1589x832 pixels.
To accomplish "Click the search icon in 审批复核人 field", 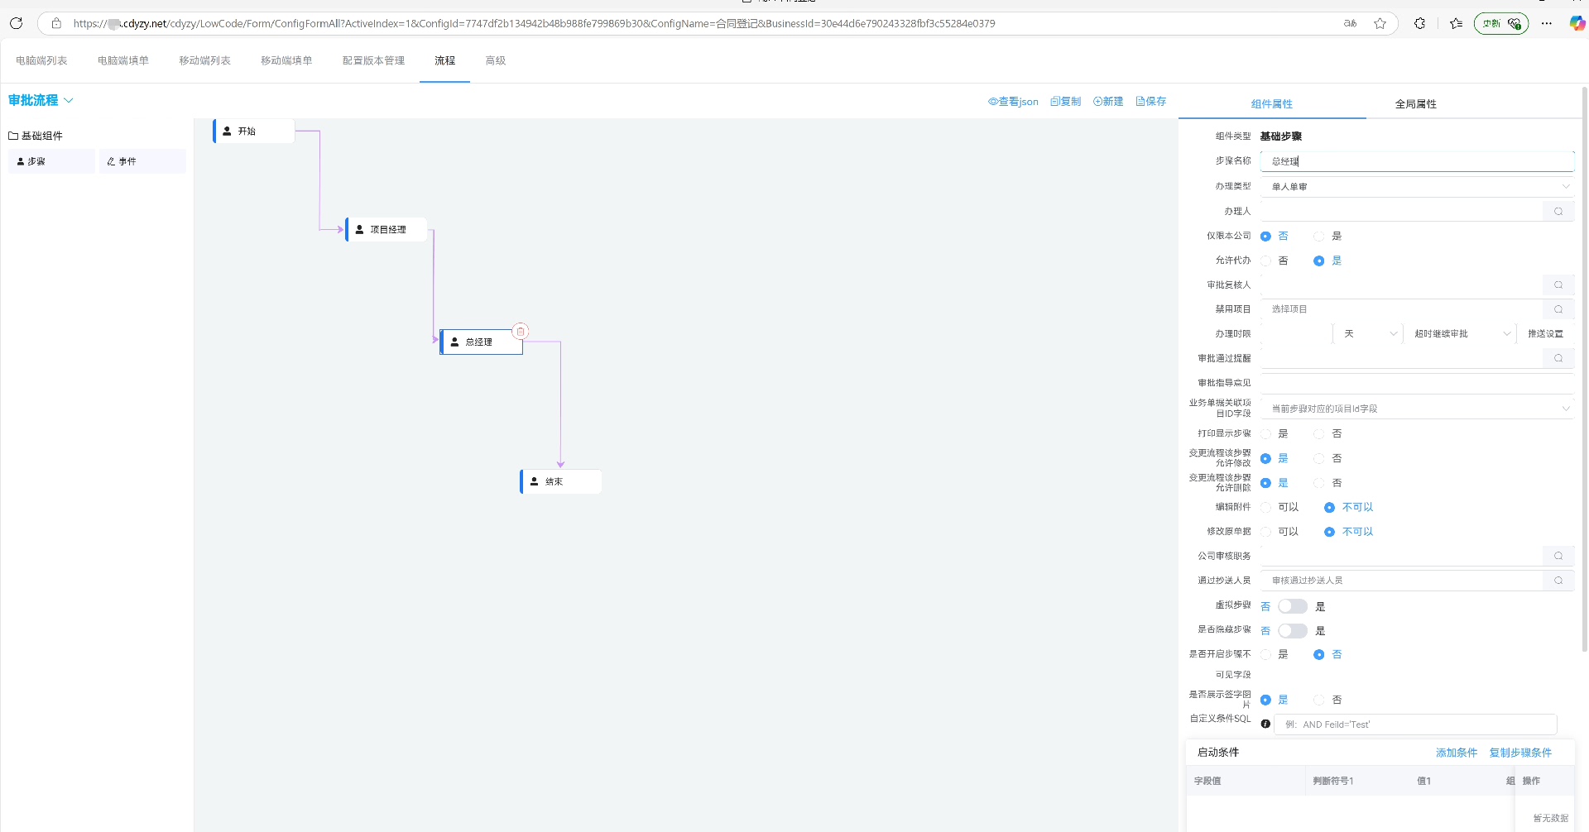I will coord(1558,285).
